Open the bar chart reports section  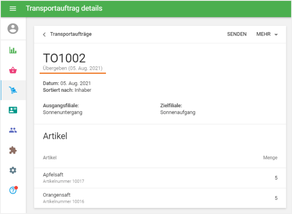click(x=13, y=50)
